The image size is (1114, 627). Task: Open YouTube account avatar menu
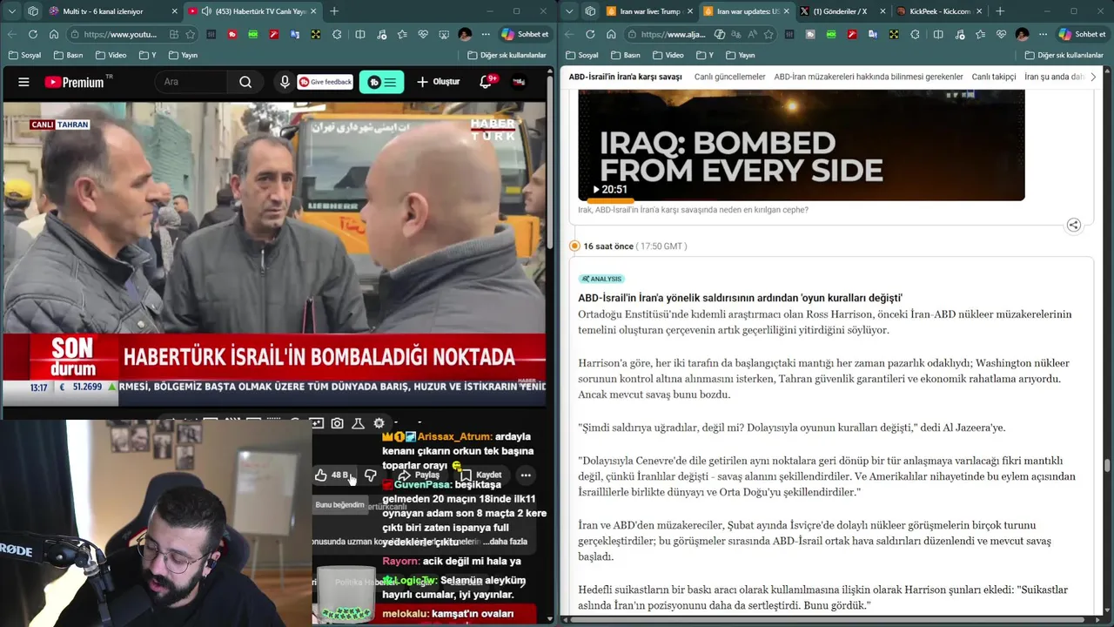click(519, 82)
